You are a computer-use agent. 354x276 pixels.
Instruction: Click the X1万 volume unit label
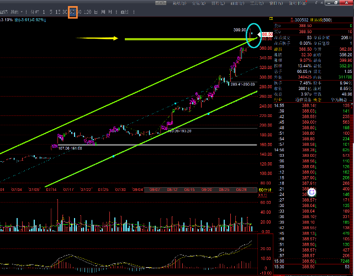pyautogui.click(x=262, y=195)
